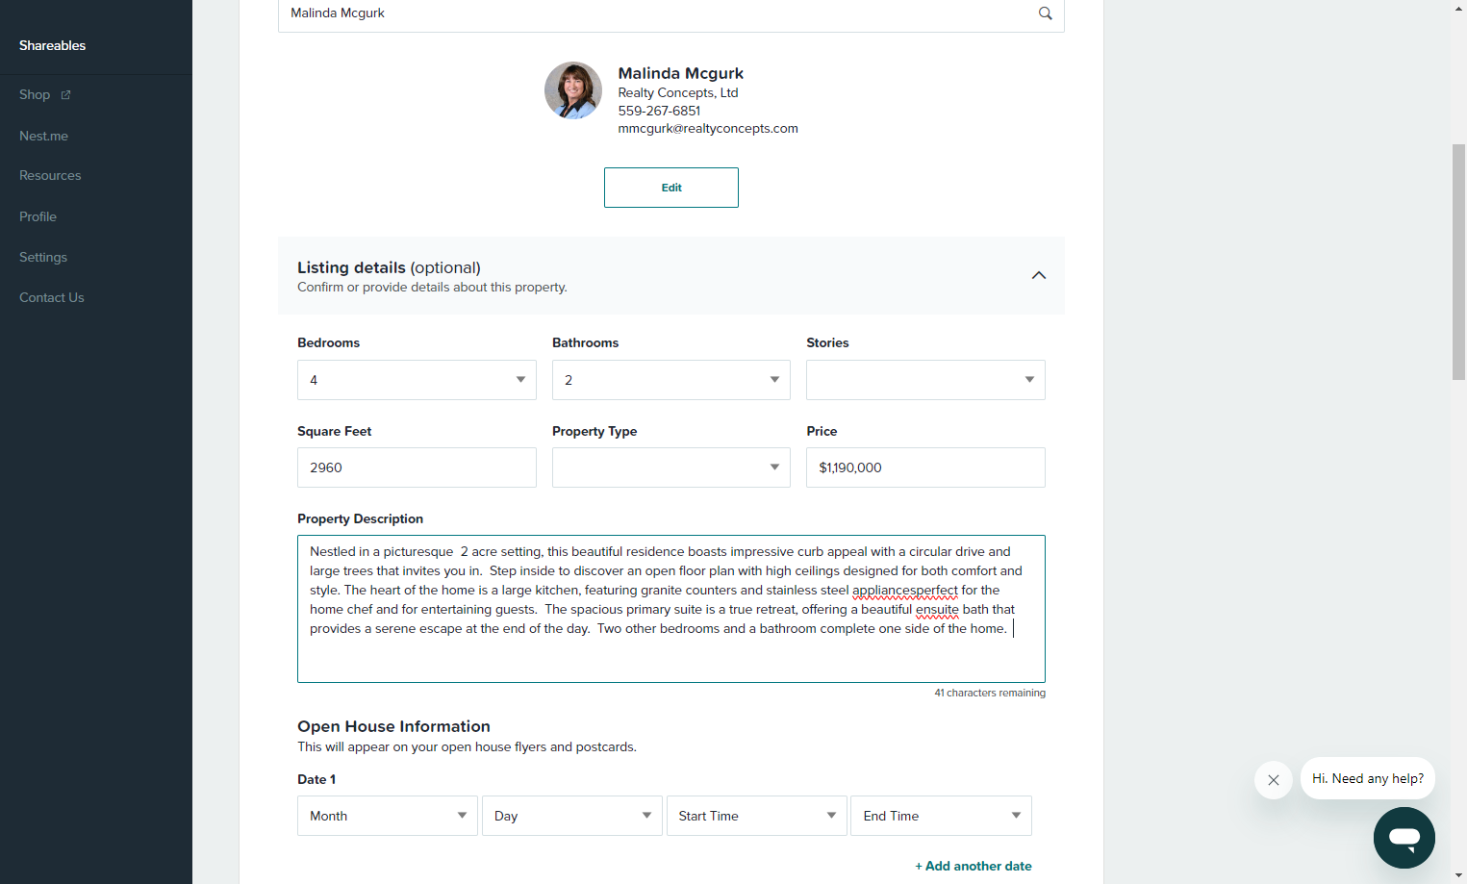Expand the Stories dropdown
The height and width of the screenshot is (884, 1467).
925,380
